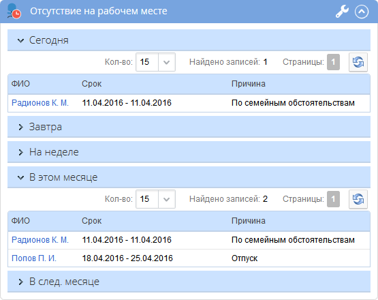Open Попов П. И. employee link

coord(34,258)
